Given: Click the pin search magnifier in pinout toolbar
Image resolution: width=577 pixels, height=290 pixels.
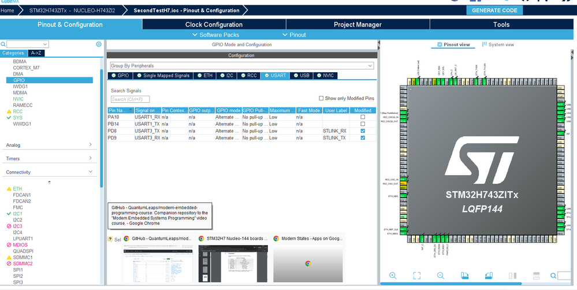Looking at the screenshot, I should coord(553,276).
